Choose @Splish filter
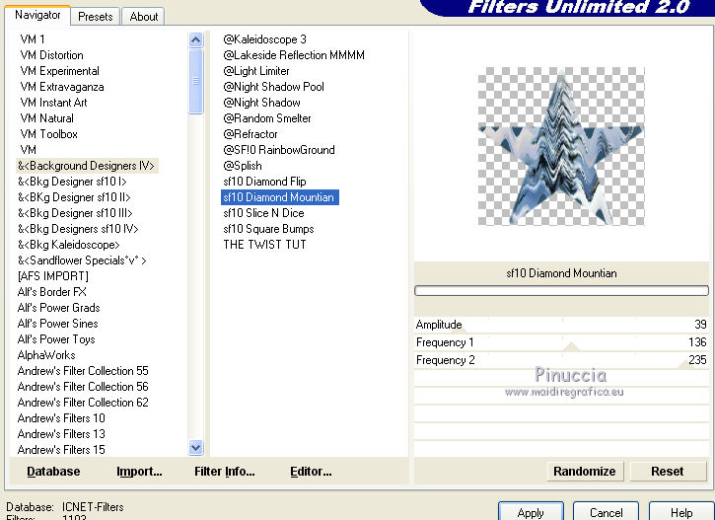 (243, 166)
